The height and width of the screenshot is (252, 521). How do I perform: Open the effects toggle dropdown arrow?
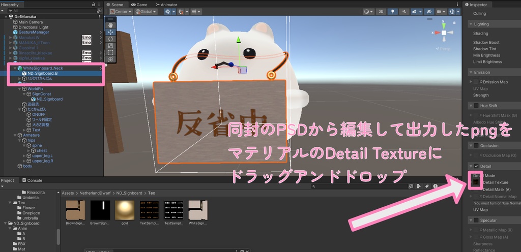(420, 12)
